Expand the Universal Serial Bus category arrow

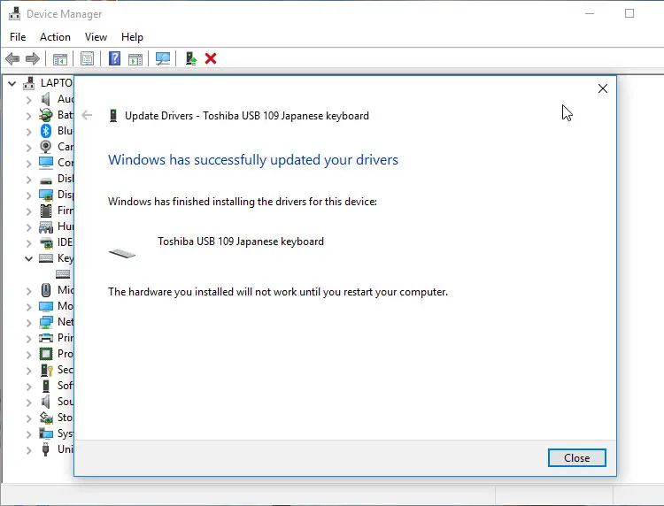(29, 450)
